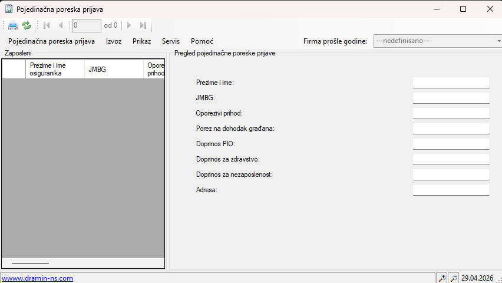This screenshot has width=502, height=283.
Task: Focus the Doprinos PIO field
Action: tap(451, 144)
